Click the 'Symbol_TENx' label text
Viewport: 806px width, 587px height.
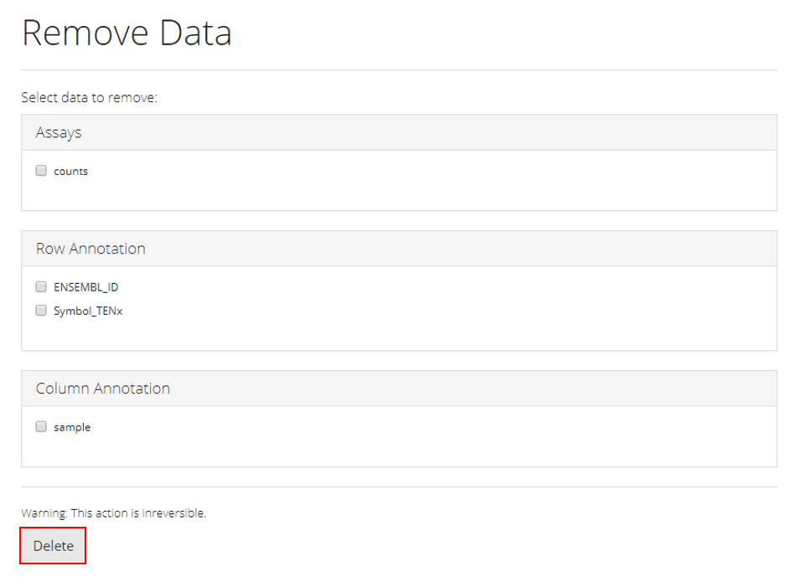[88, 312]
